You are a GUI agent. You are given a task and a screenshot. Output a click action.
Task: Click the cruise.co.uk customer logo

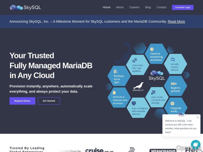tap(99, 150)
